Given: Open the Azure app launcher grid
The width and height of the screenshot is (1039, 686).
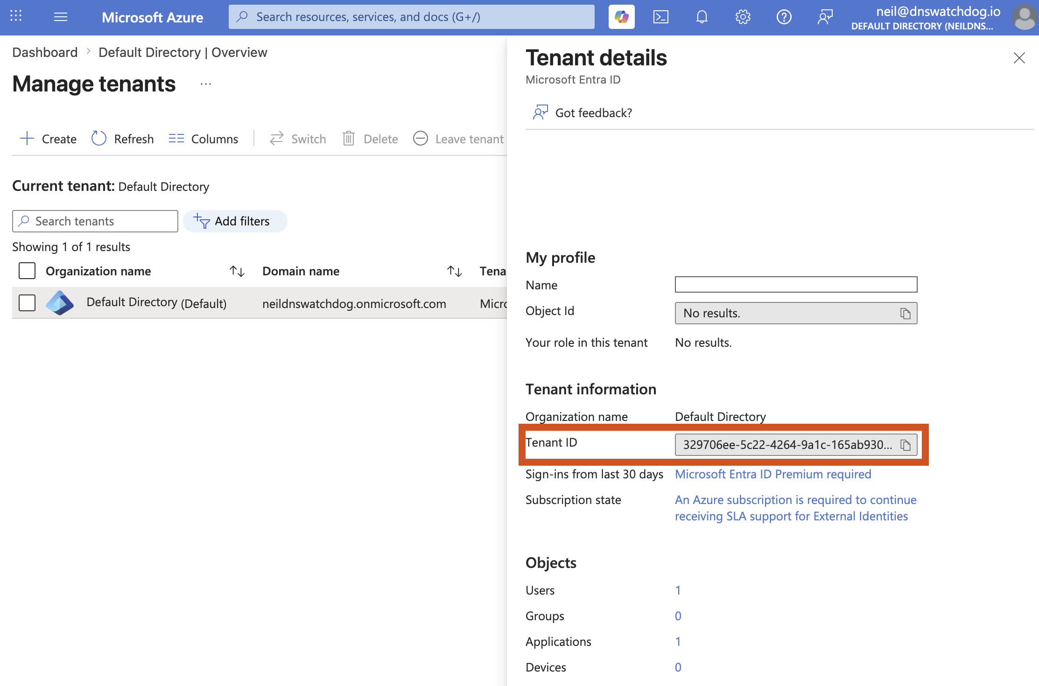Looking at the screenshot, I should [16, 17].
